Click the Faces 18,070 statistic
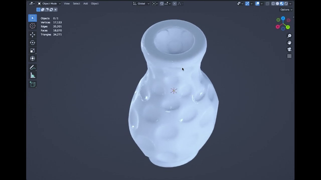Screen dimensions: 321x180 (x=51, y=30)
